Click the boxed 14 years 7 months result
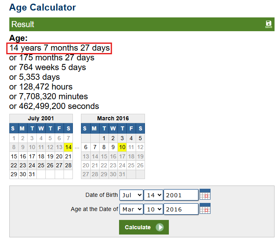This screenshot has width=279, height=241. pos(60,48)
